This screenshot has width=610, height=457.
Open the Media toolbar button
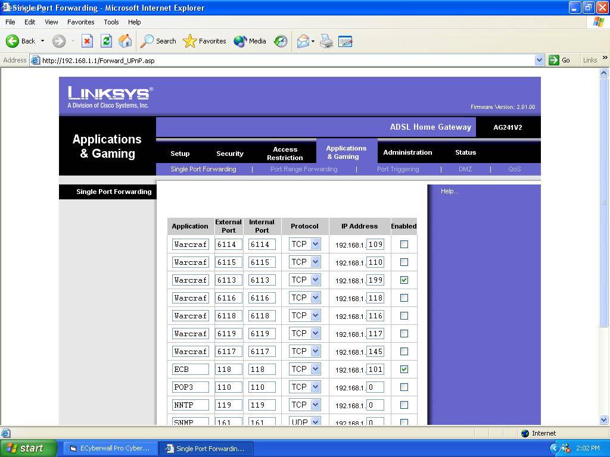(x=250, y=41)
